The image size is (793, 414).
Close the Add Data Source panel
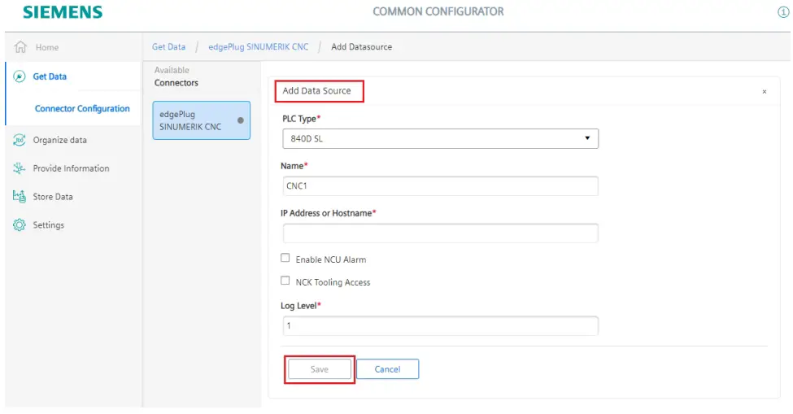(x=765, y=91)
